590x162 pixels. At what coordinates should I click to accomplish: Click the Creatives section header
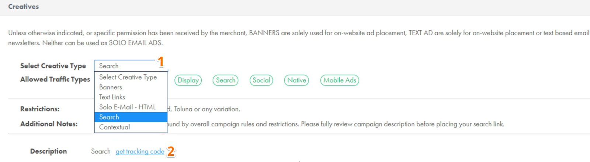pyautogui.click(x=24, y=7)
